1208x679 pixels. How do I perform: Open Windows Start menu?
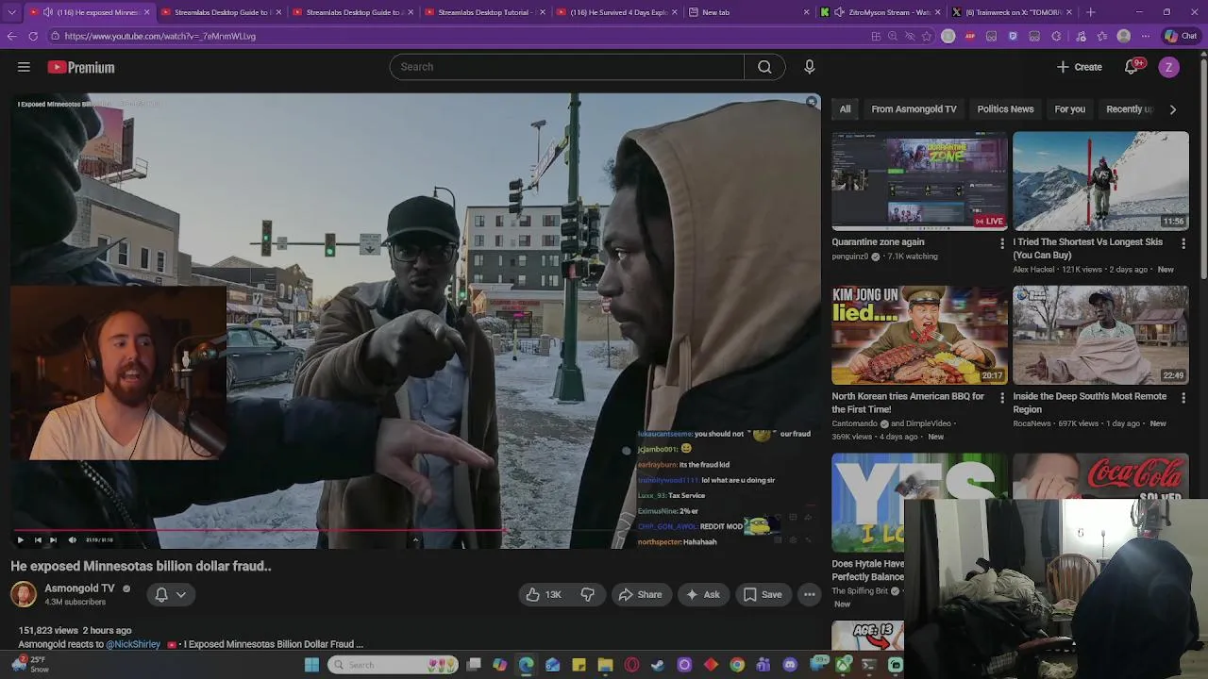(311, 665)
